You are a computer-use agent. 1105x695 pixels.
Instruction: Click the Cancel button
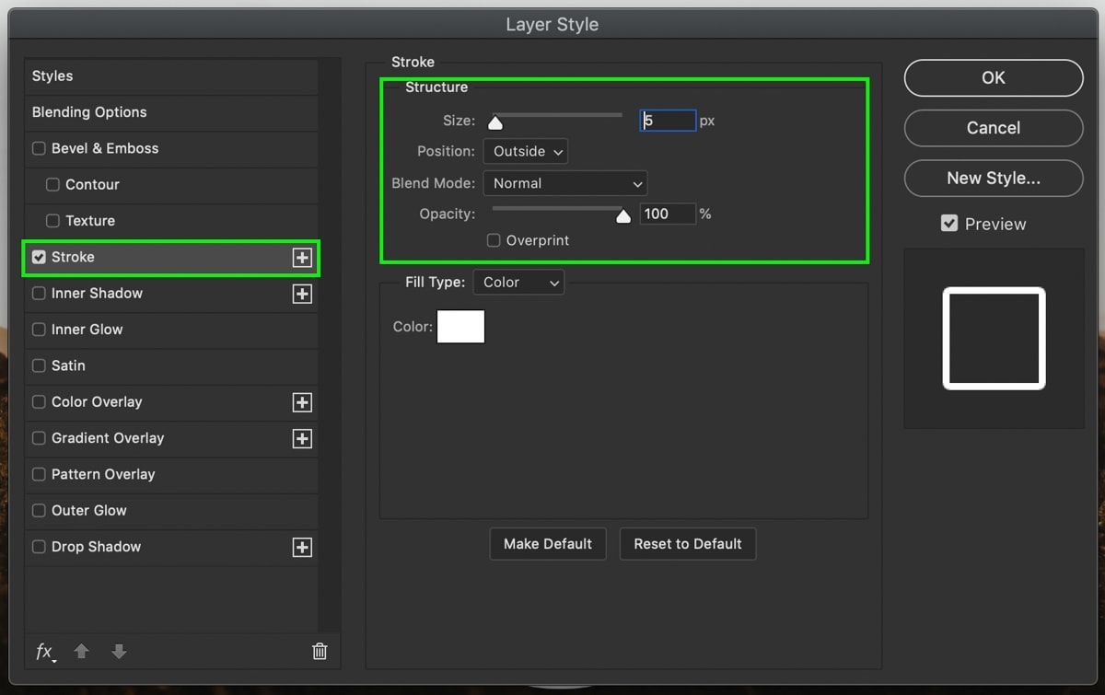pos(994,128)
